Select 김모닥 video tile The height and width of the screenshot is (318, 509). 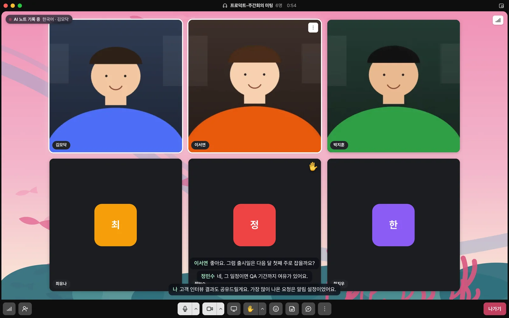116,86
